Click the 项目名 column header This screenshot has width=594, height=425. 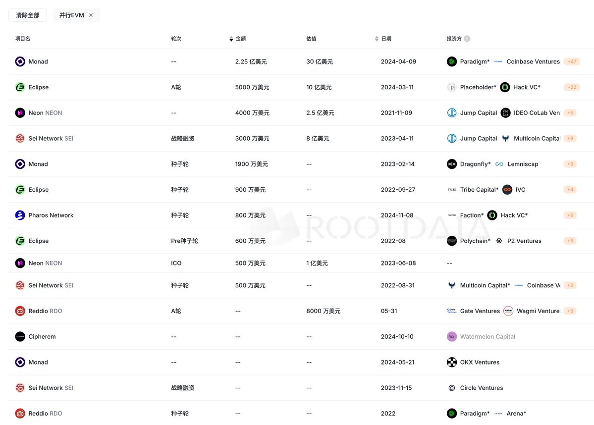tap(23, 39)
